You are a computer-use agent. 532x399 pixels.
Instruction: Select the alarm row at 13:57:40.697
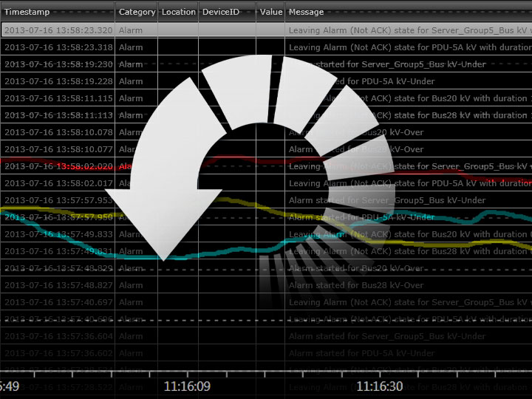pyautogui.click(x=59, y=302)
